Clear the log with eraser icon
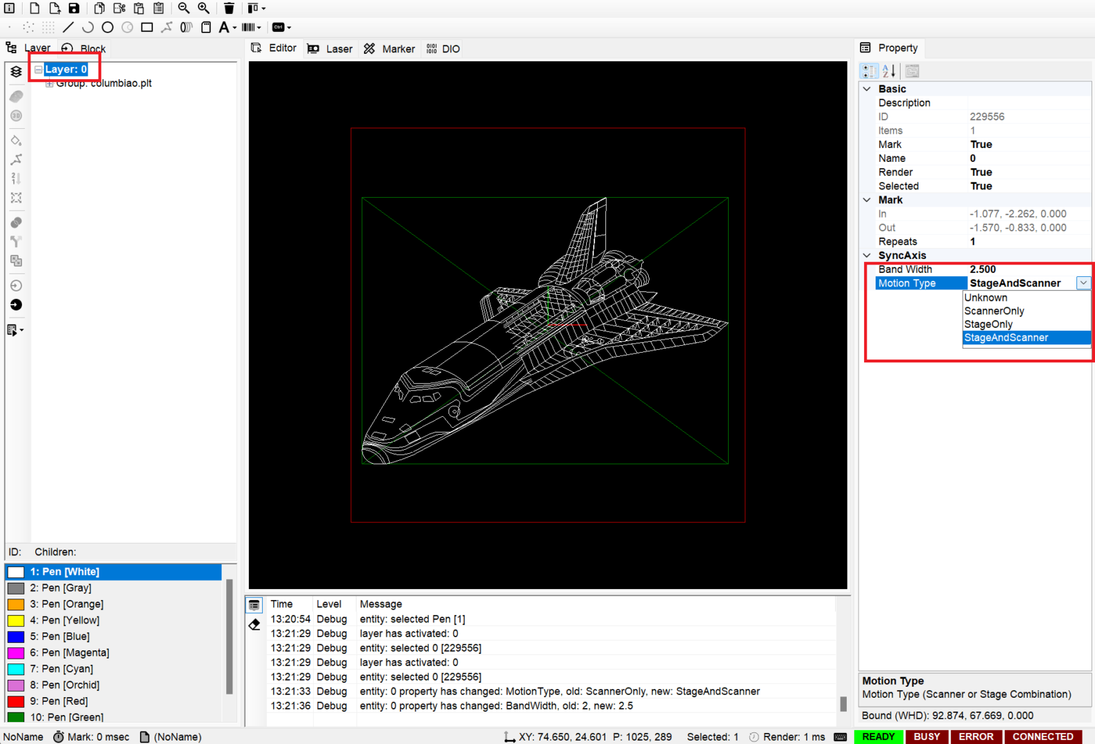Image resolution: width=1095 pixels, height=744 pixels. tap(254, 625)
